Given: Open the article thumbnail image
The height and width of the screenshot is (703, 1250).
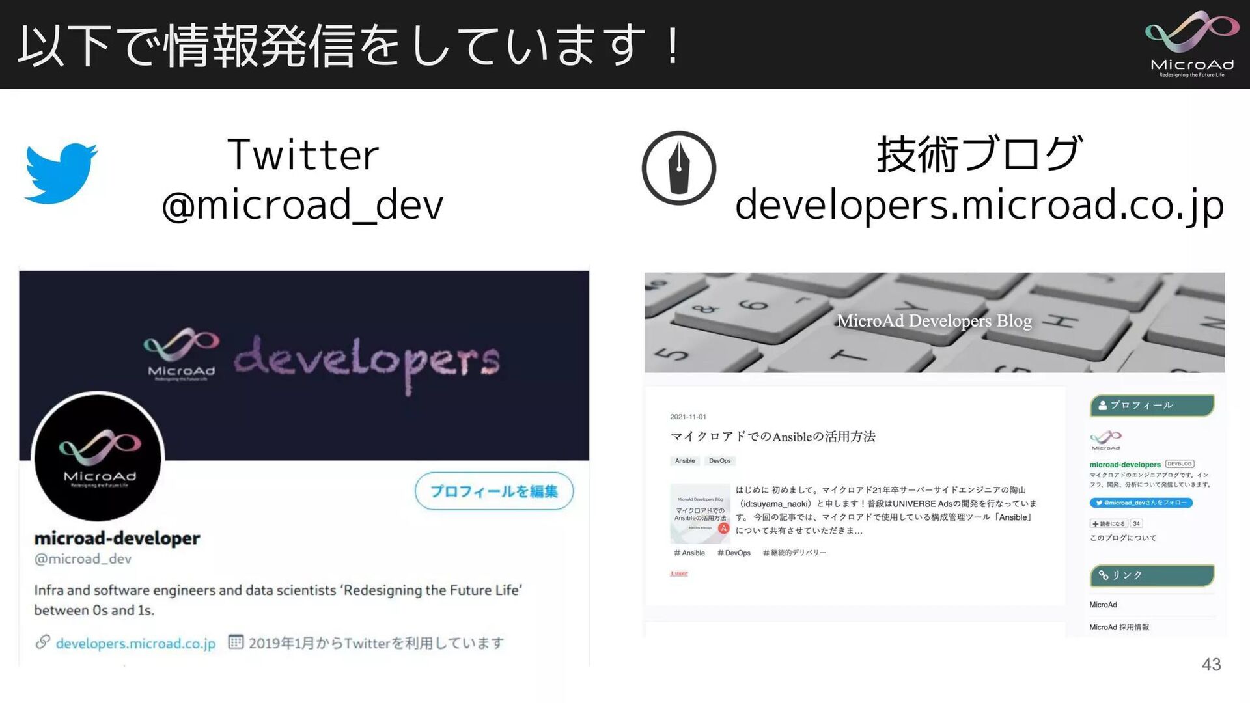Looking at the screenshot, I should [700, 513].
